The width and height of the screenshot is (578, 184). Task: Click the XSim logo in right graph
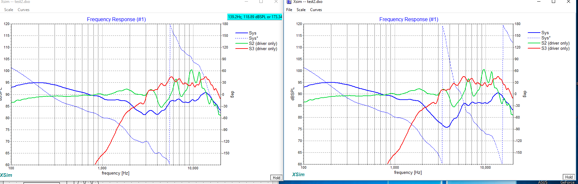click(x=298, y=175)
